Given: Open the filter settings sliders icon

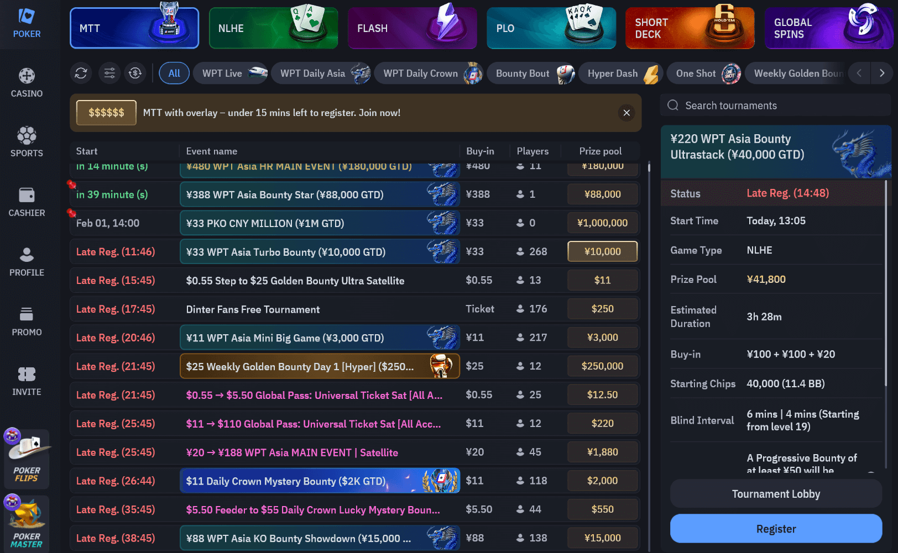Looking at the screenshot, I should pyautogui.click(x=109, y=73).
